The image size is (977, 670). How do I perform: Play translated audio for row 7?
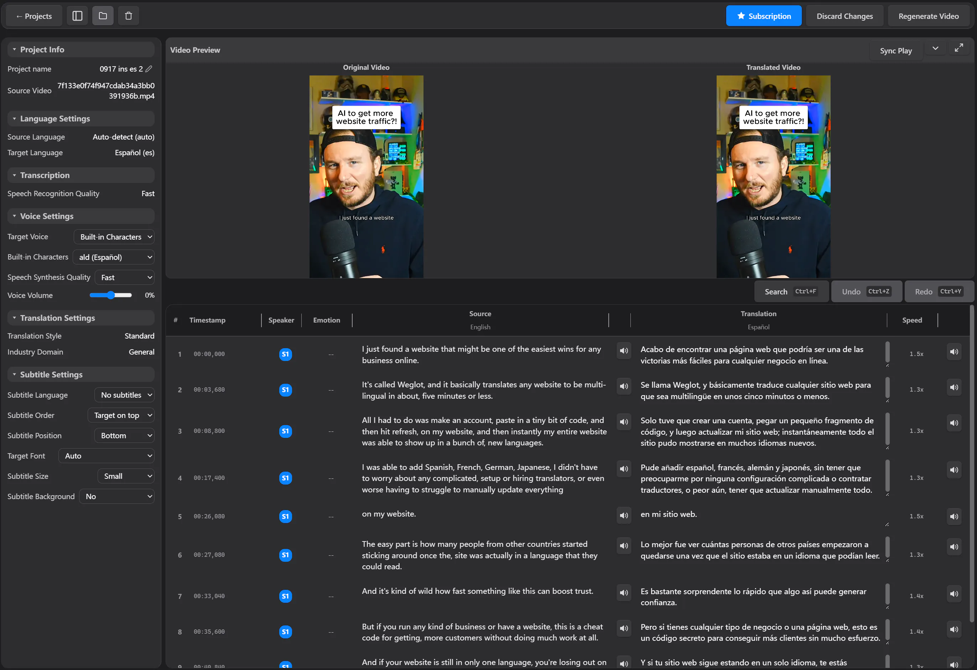(954, 594)
